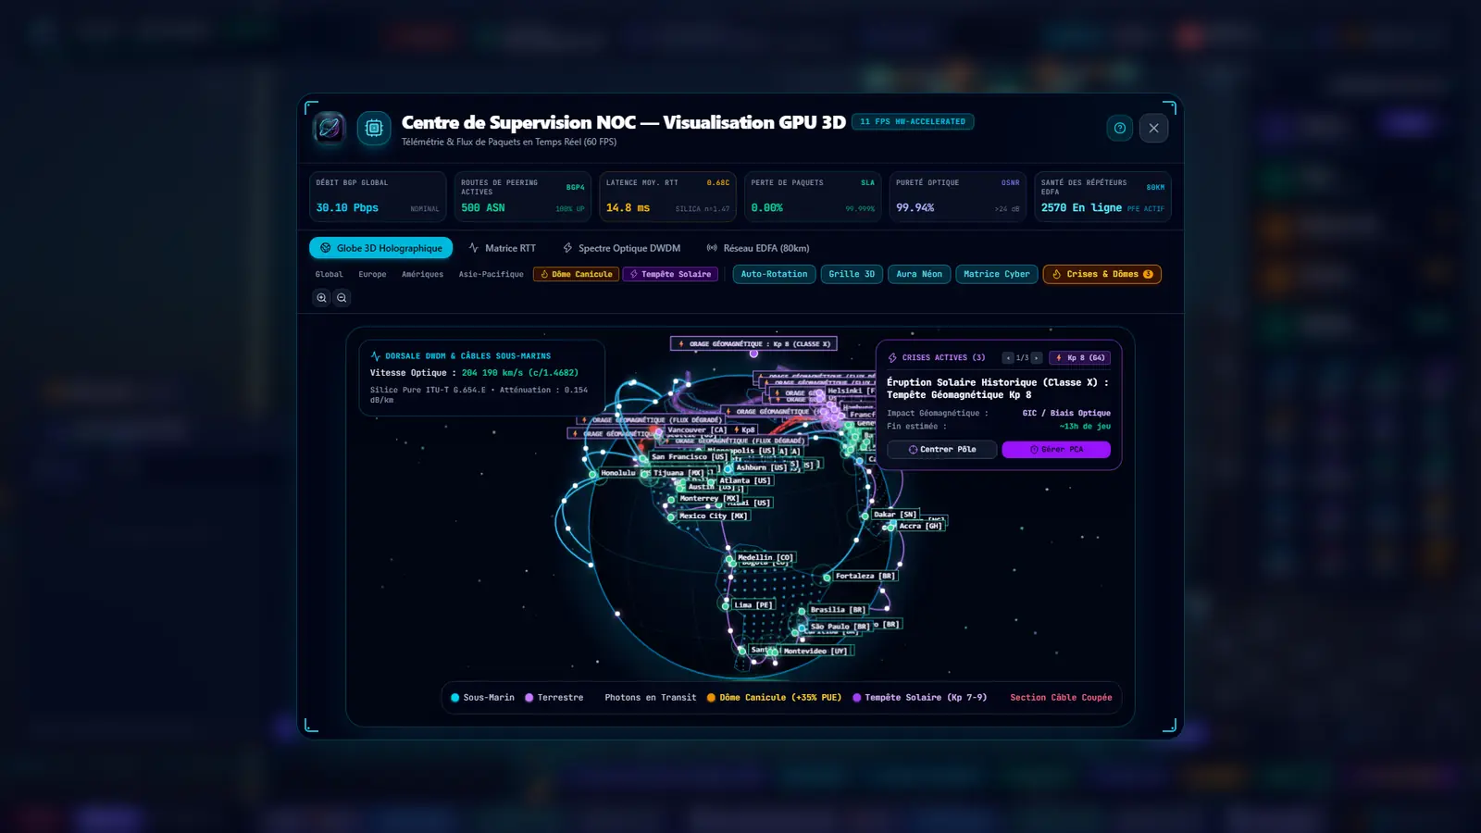This screenshot has height=833, width=1481.
Task: Click the Orage Géomagnétique Kp 8 top label
Action: pos(753,343)
